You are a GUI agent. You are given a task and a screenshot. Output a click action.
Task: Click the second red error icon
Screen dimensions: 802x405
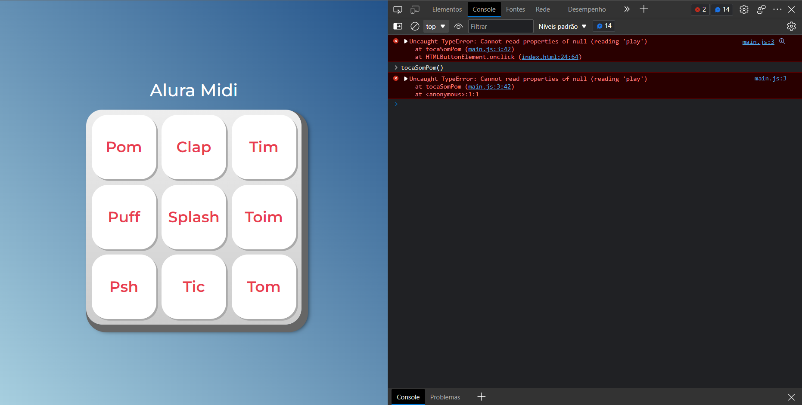[396, 78]
